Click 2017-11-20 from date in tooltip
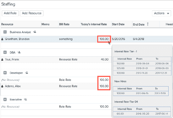 pos(142,73)
